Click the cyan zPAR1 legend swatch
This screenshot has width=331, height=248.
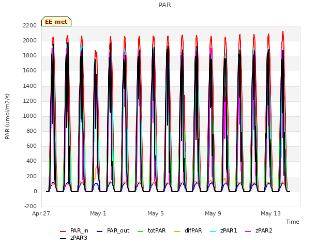point(213,231)
